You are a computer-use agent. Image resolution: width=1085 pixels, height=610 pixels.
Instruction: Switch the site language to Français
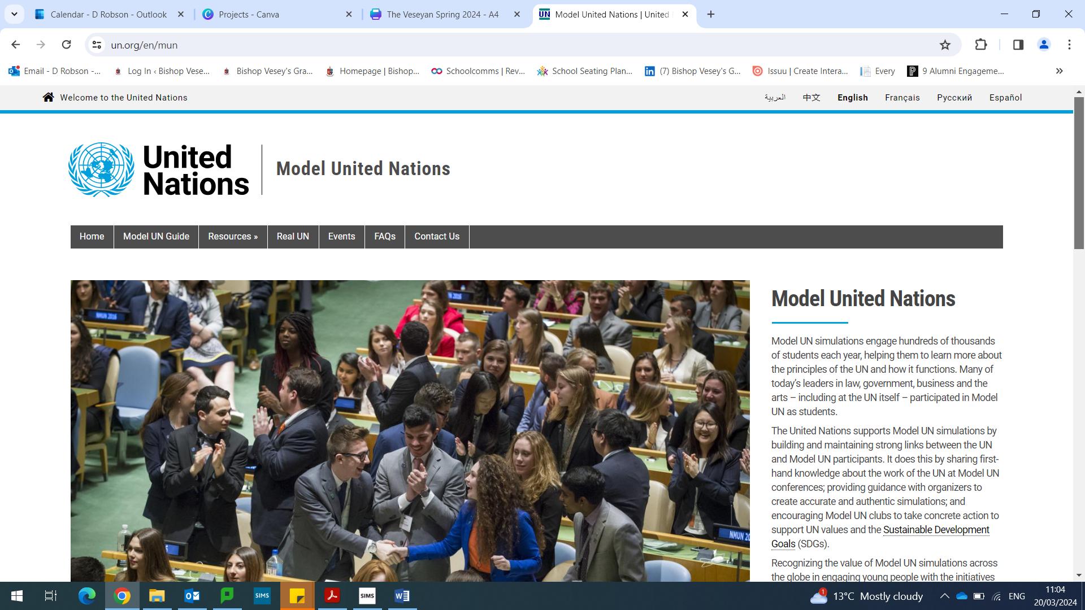click(x=902, y=98)
